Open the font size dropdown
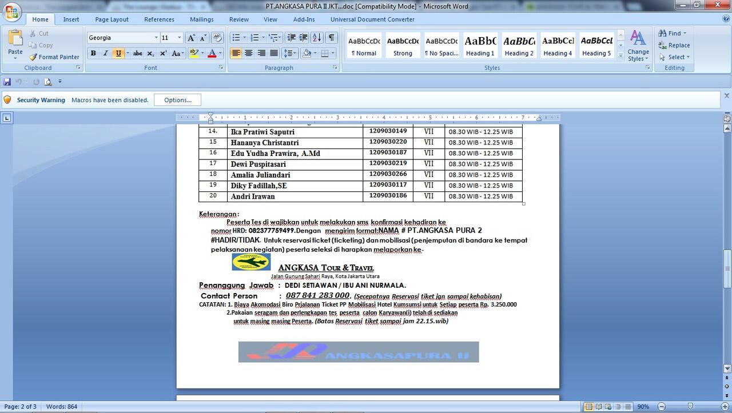The width and height of the screenshot is (732, 413). (x=179, y=38)
